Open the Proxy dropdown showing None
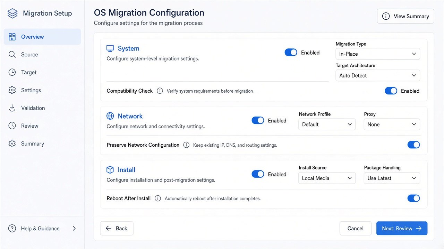Image resolution: width=444 pixels, height=249 pixels. (x=392, y=124)
